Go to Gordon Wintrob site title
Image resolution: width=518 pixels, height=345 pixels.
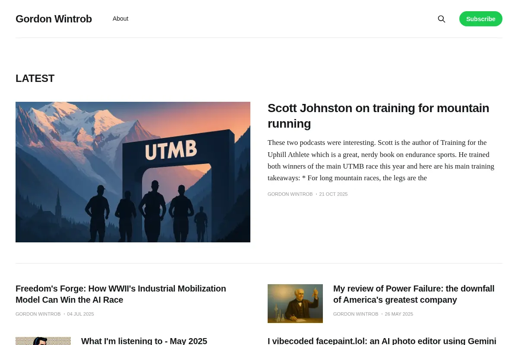coord(54,19)
